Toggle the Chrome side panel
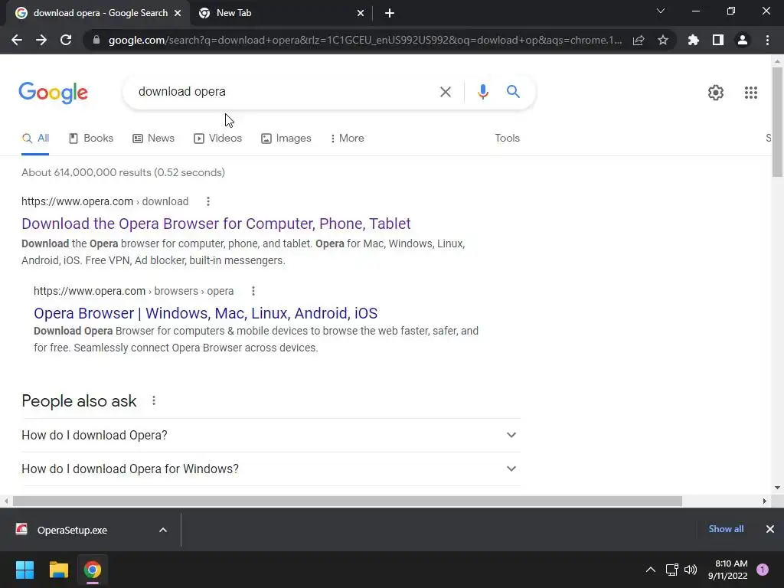 pyautogui.click(x=718, y=40)
